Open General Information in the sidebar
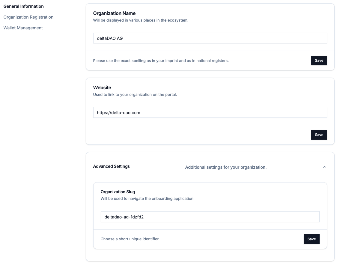The width and height of the screenshot is (340, 267). click(23, 6)
